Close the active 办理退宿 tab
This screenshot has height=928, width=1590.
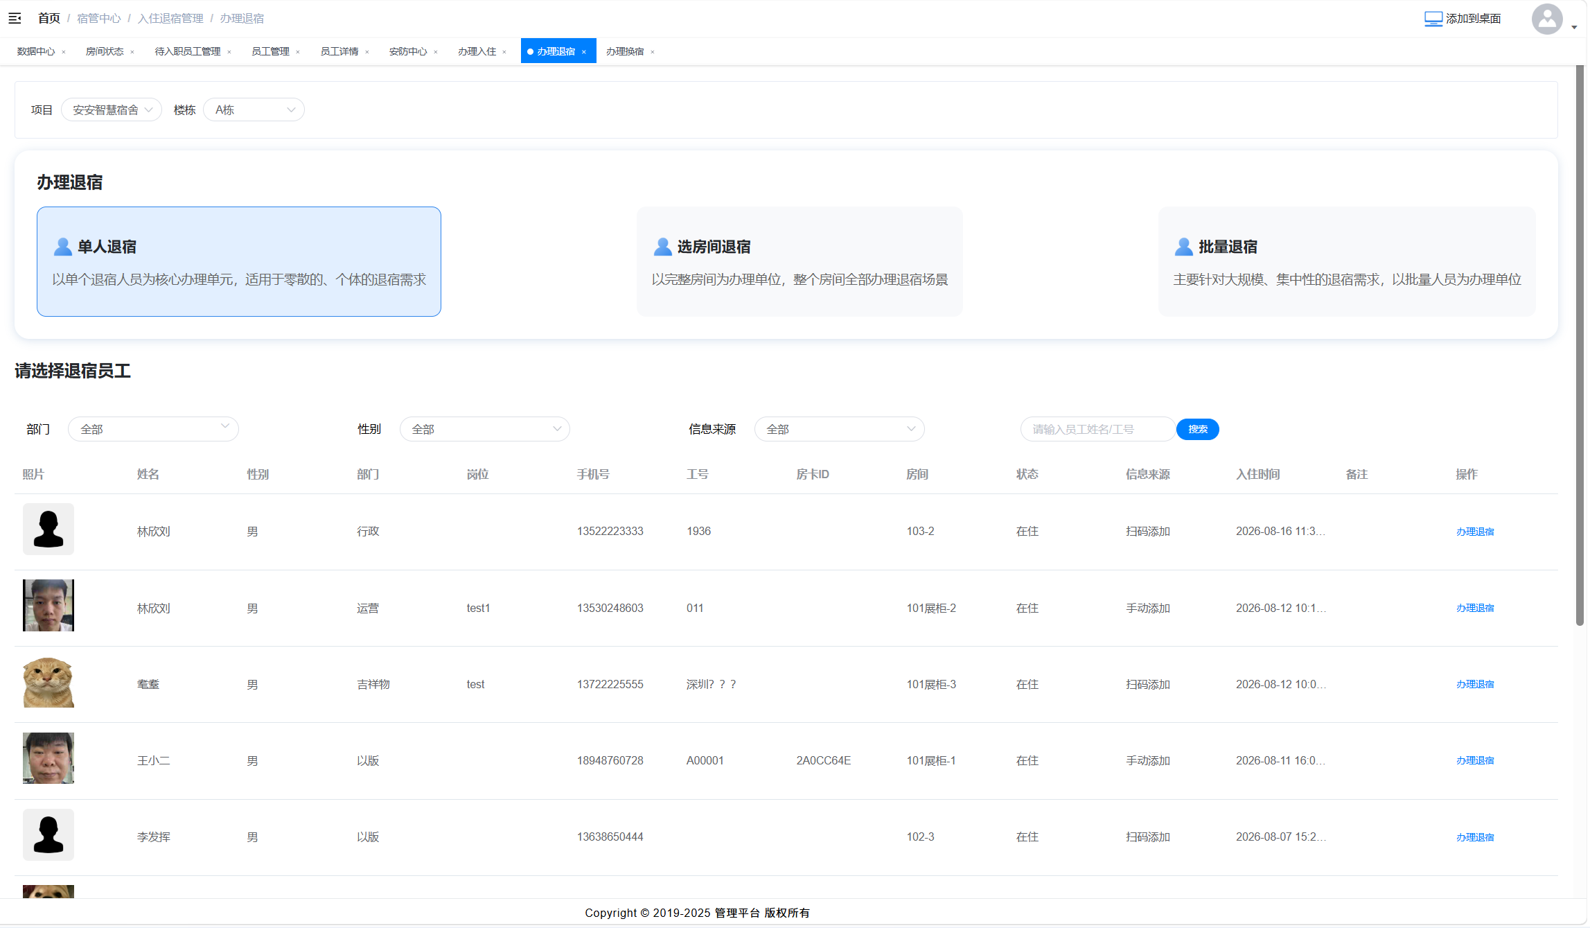(x=584, y=52)
